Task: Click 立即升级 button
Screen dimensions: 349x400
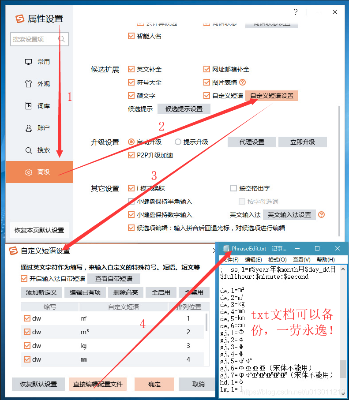Action: (303, 142)
